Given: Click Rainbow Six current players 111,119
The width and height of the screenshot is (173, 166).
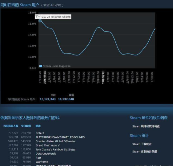Looking at the screenshot, I should click(x=14, y=149).
